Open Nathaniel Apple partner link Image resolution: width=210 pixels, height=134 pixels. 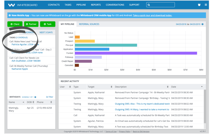[x=20, y=69]
